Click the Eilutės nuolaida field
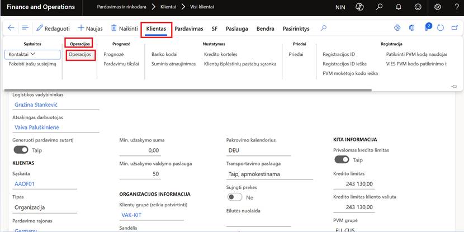Viewport: 464px width, 232px height. click(x=258, y=221)
